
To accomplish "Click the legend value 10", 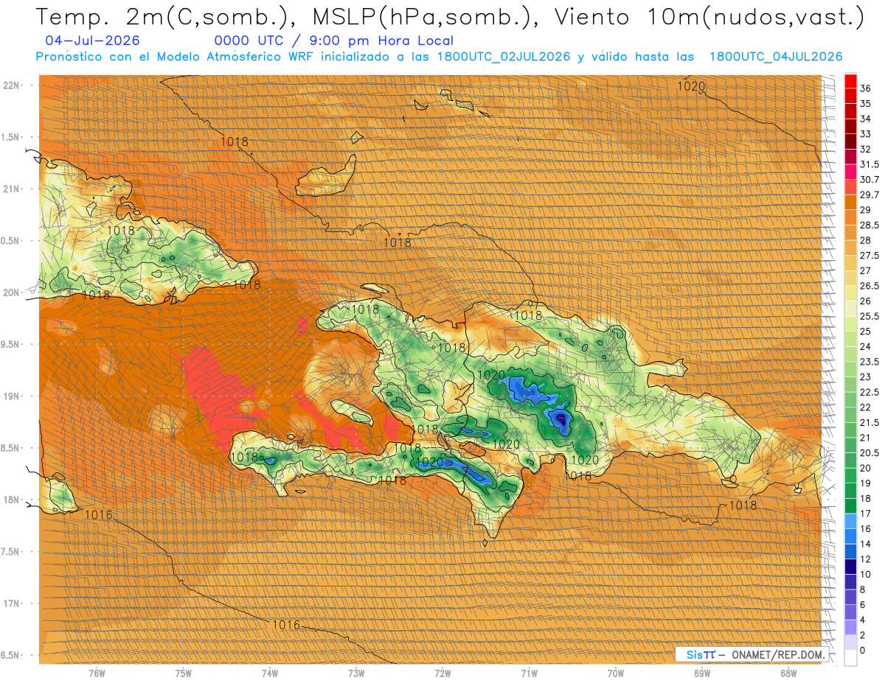I will 866,574.
